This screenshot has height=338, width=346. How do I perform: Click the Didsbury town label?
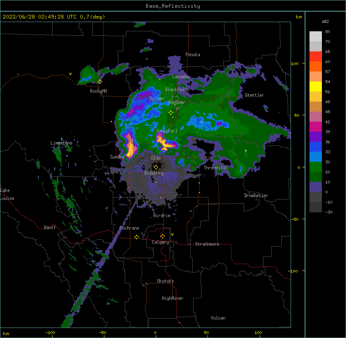click(x=154, y=173)
